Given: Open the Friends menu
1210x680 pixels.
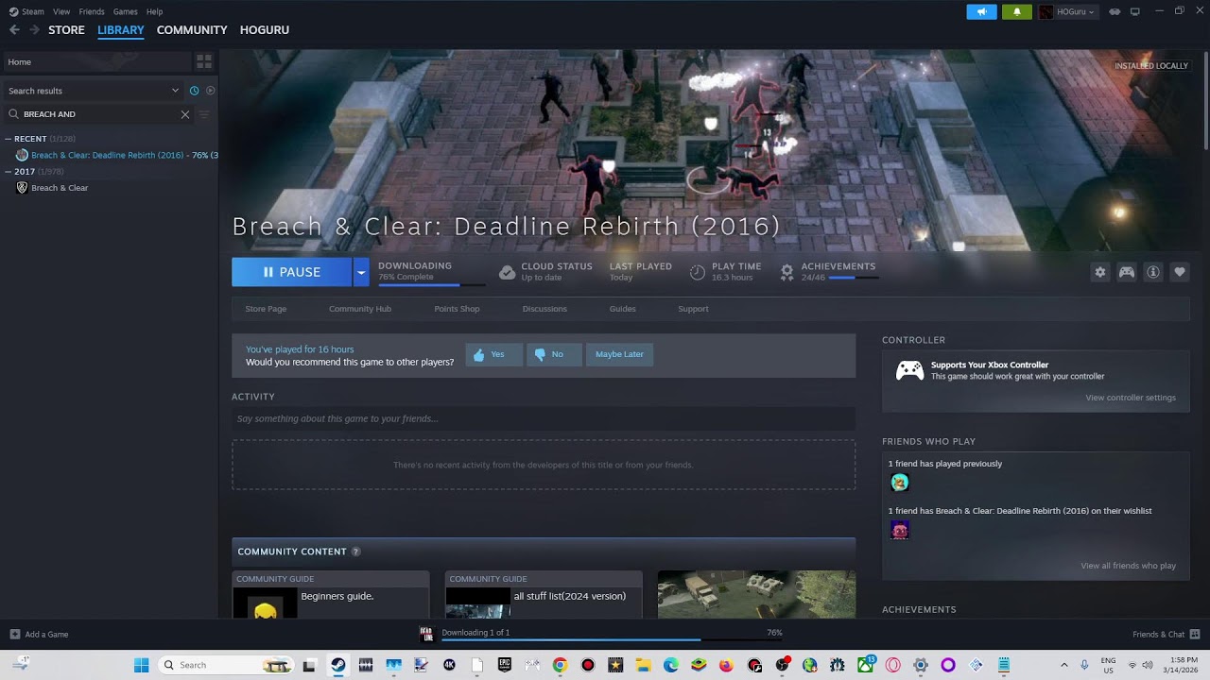Looking at the screenshot, I should coord(92,11).
